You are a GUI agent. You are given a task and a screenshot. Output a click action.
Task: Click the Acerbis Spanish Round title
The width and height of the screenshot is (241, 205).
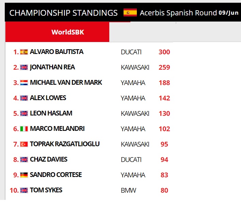tap(178, 13)
